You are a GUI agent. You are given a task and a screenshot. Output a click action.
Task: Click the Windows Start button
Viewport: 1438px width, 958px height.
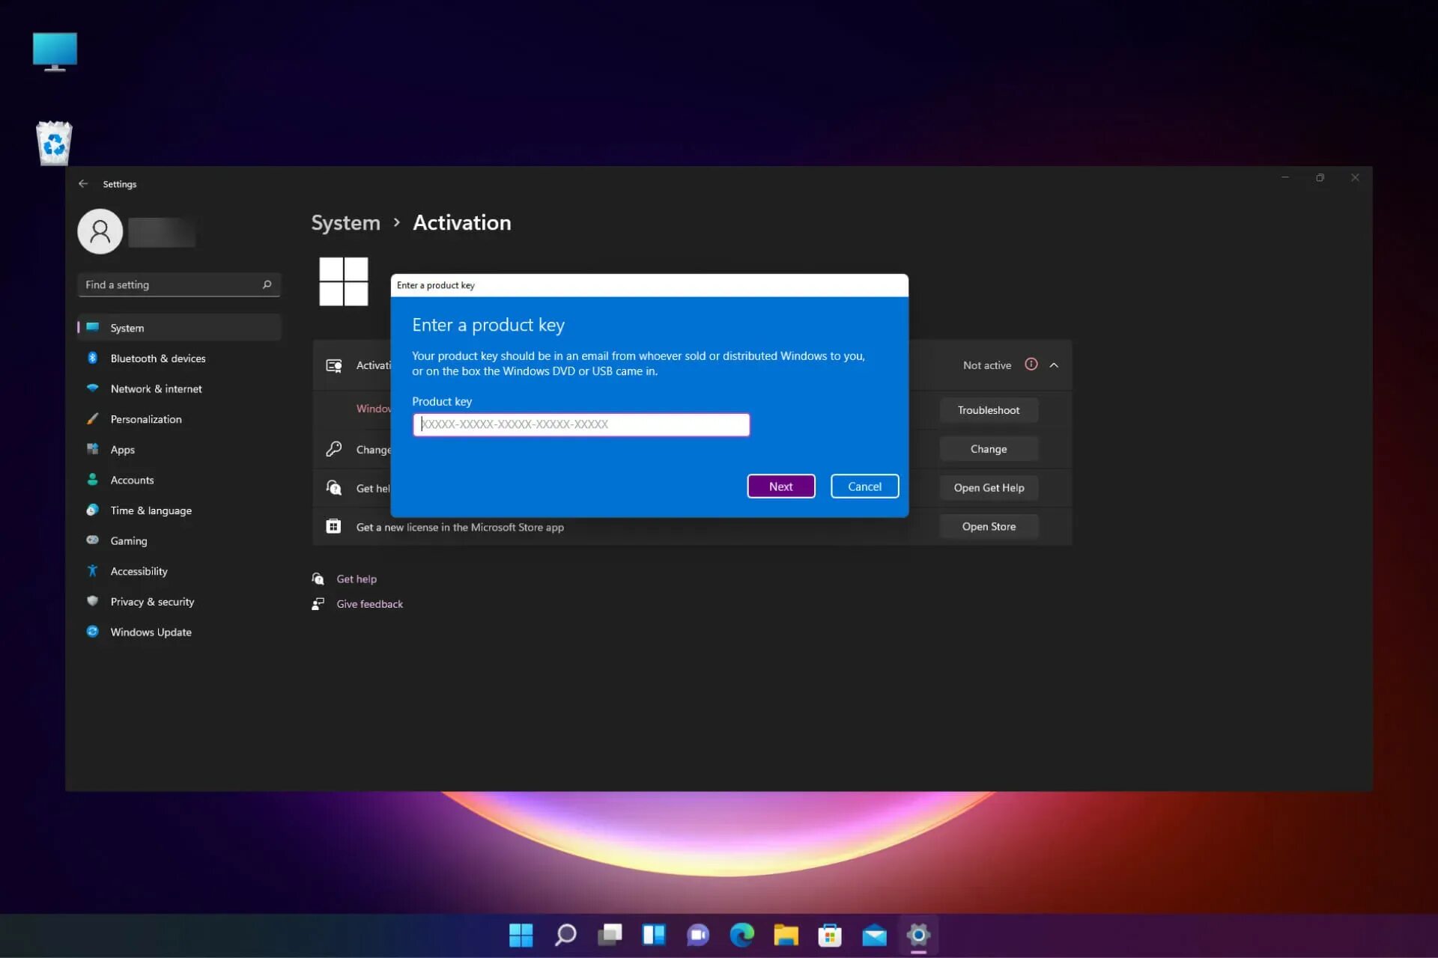521,935
